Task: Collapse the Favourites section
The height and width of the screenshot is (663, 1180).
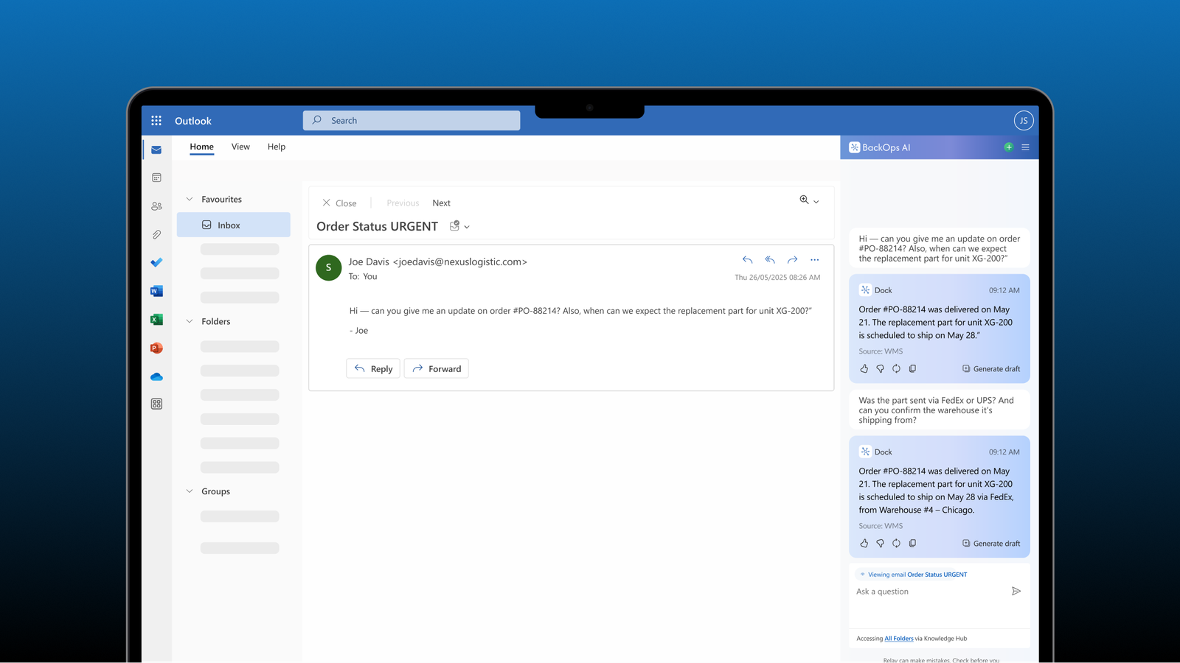Action: tap(190, 199)
